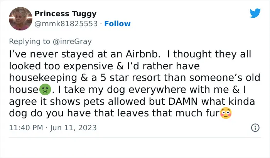The width and height of the screenshot is (270, 158).
Task: Click the word 'Airbnb' in the tweet
Action: click(142, 54)
